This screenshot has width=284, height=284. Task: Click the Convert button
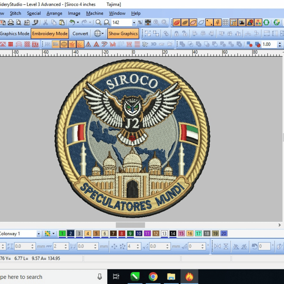point(80,33)
